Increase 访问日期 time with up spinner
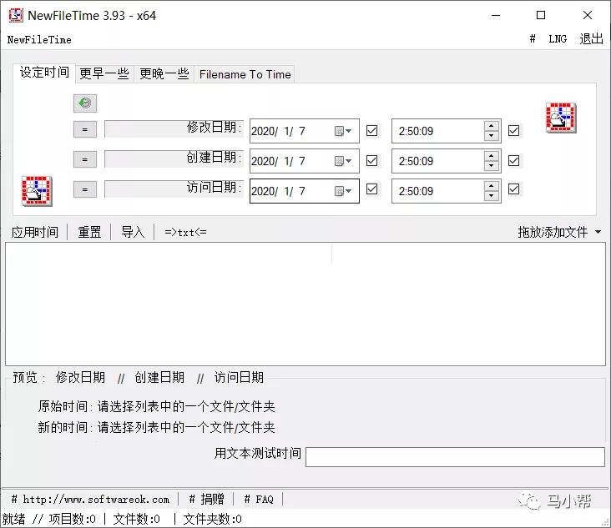Viewport: 611px width, 528px height. click(492, 186)
